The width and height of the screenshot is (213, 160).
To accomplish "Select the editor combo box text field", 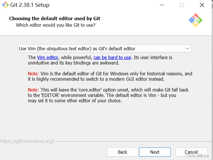I will pyautogui.click(x=104, y=49).
